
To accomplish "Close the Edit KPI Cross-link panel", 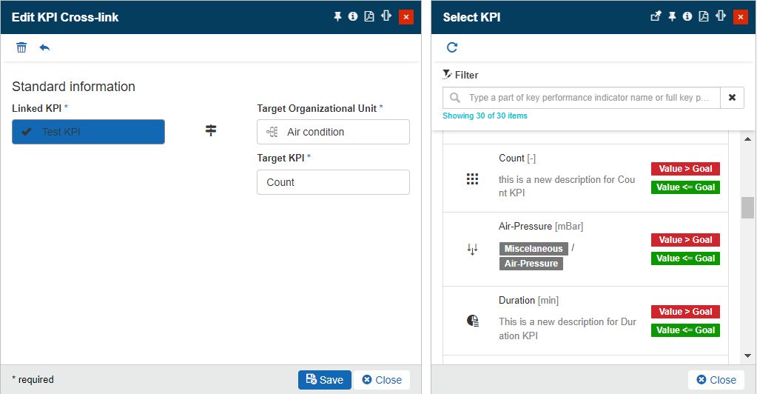I will tap(406, 17).
